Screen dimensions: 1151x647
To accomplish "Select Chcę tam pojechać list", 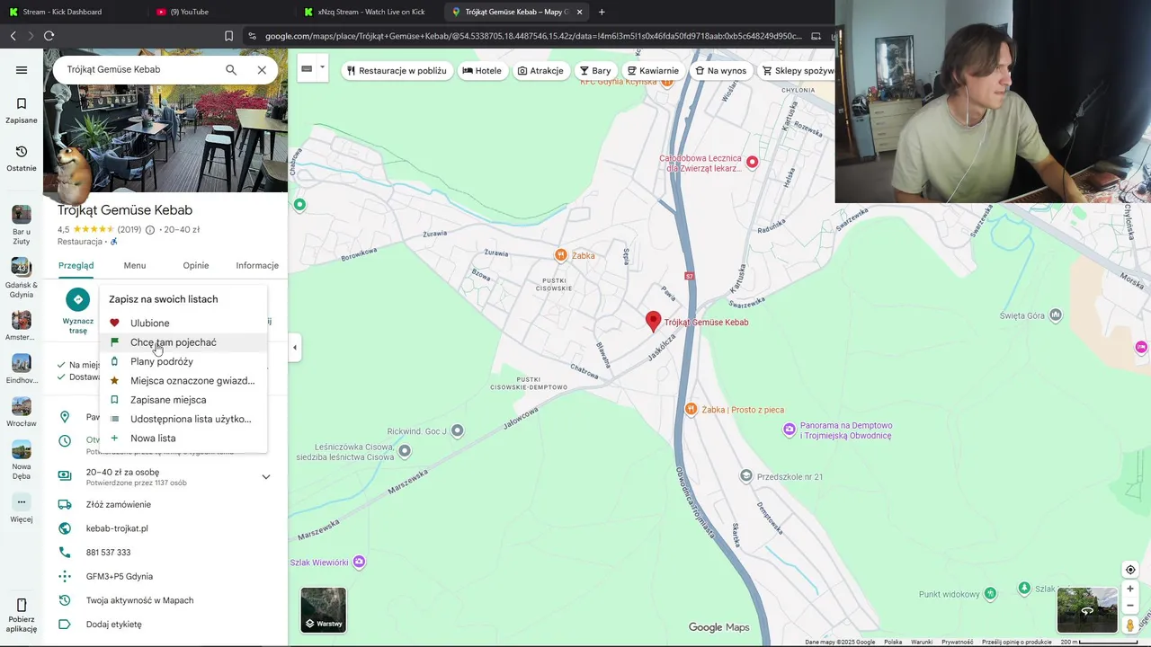I will click(x=183, y=342).
